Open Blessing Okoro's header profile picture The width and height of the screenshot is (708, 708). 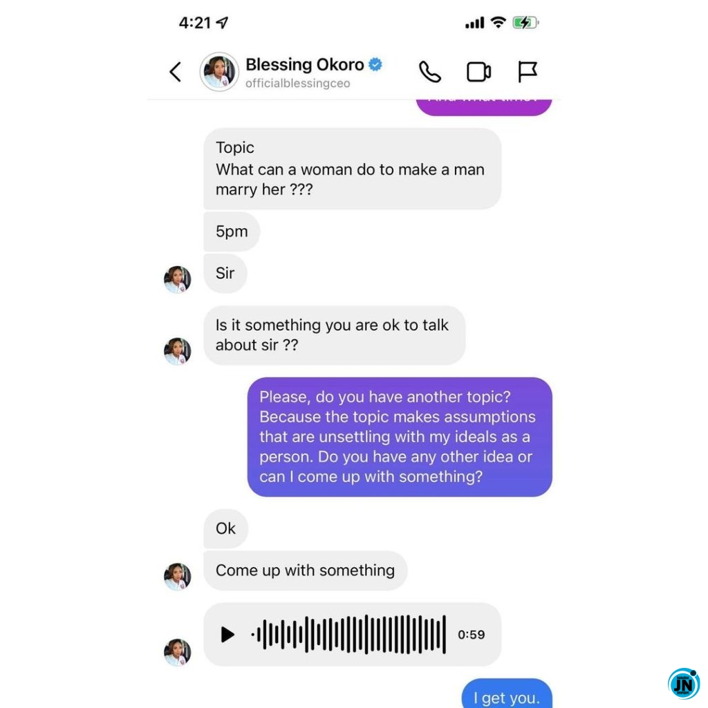(x=219, y=71)
